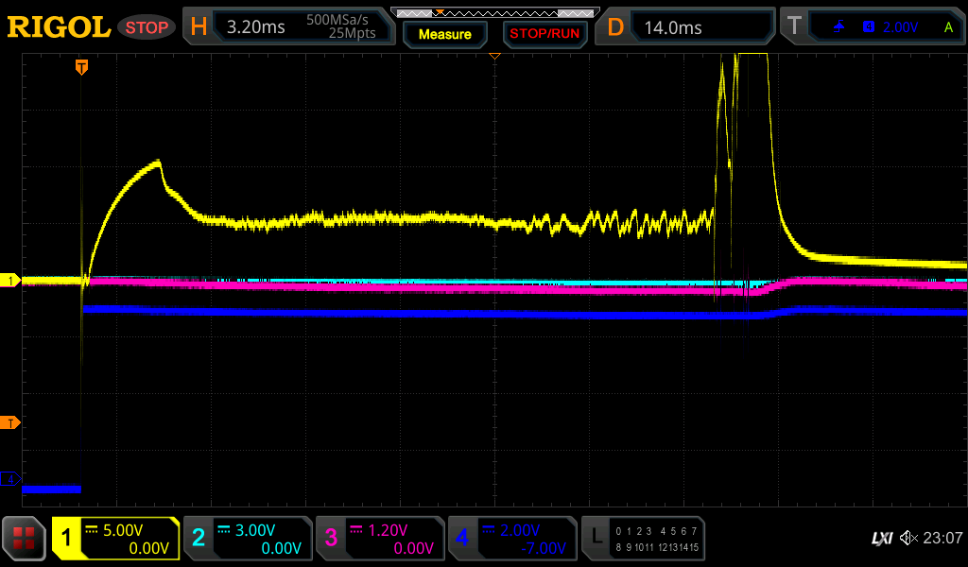Toggle channel 2 with 3.00V scale
This screenshot has height=567, width=968.
248,539
